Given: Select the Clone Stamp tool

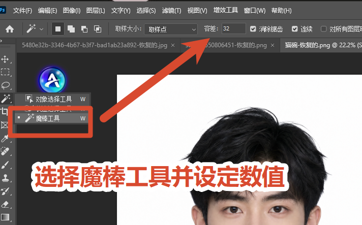Looking at the screenshot, I should pos(5,178).
